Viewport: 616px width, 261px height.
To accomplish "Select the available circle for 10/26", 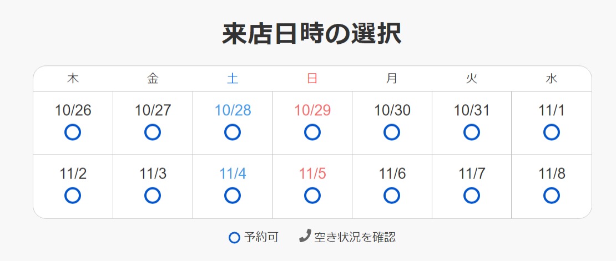I will 73,132.
